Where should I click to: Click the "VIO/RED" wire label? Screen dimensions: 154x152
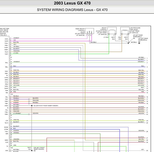16,102
